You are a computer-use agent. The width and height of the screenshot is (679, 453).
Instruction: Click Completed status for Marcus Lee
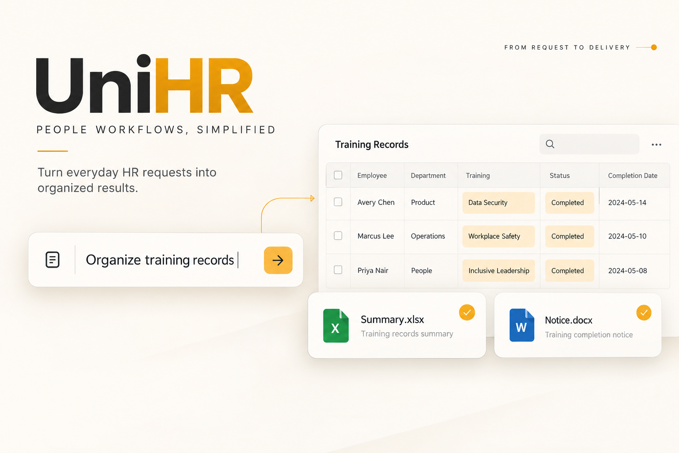click(x=569, y=236)
